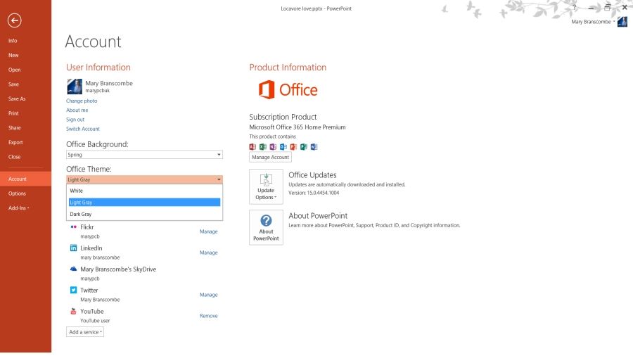Click the 'Microsoft Office 365 Home Premium' text

[298, 127]
